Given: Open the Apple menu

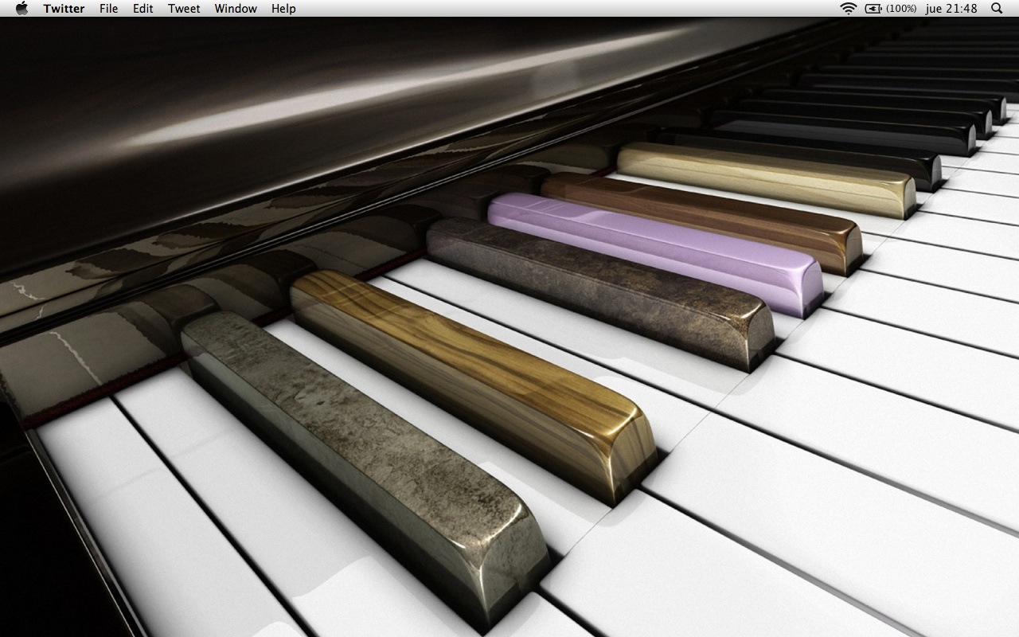Looking at the screenshot, I should 21,8.
